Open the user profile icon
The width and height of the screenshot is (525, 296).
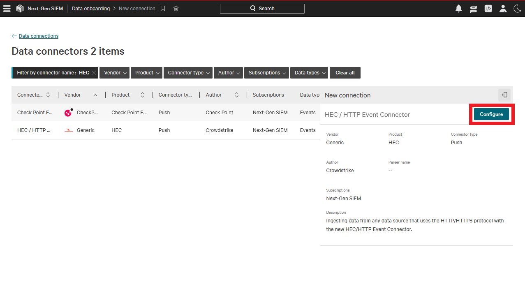coord(503,9)
